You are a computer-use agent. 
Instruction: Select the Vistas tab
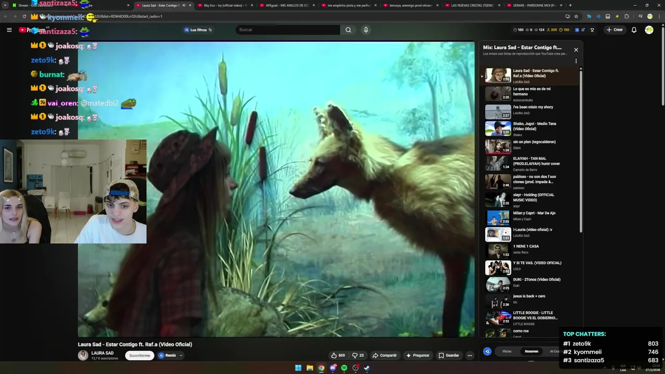[507, 352]
